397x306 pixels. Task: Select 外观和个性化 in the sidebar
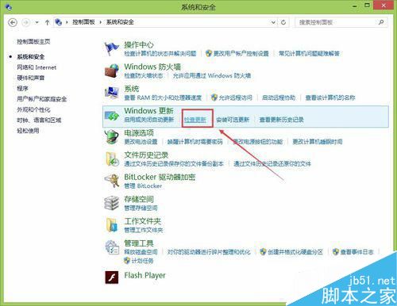[x=33, y=109]
